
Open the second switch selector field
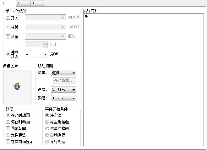(x=46, y=27)
